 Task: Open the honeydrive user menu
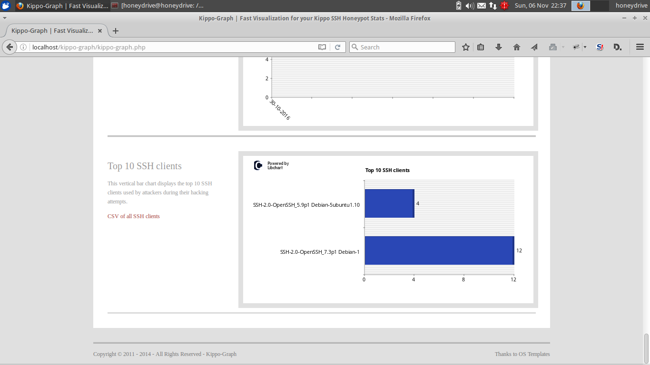tap(631, 6)
